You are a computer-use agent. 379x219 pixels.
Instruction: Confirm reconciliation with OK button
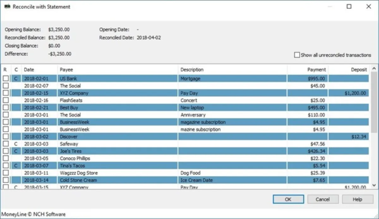point(288,199)
